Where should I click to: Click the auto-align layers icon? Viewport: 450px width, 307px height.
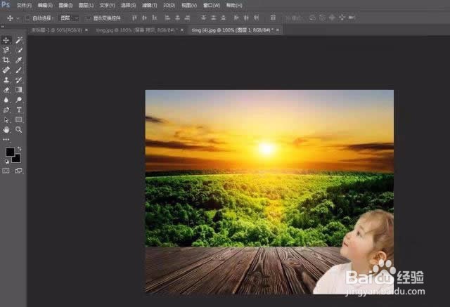coord(273,18)
